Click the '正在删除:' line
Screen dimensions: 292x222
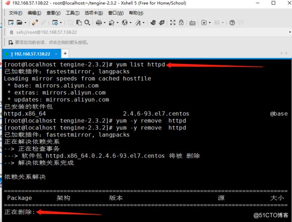tap(20, 212)
